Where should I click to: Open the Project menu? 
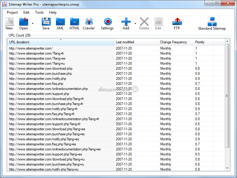pyautogui.click(x=12, y=12)
